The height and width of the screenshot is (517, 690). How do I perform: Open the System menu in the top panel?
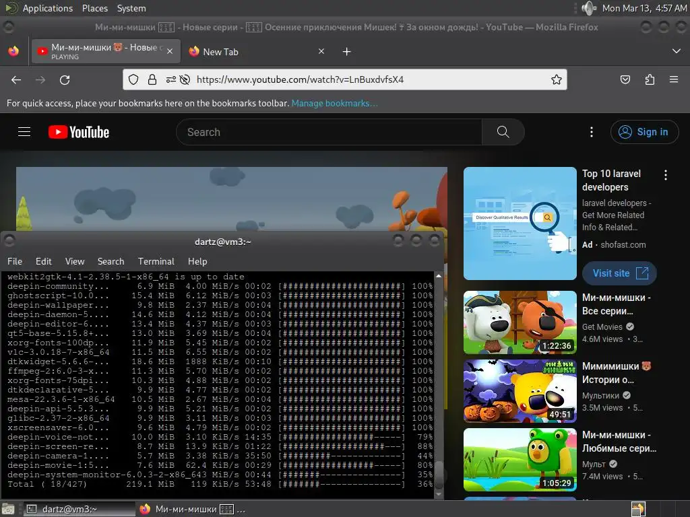click(x=131, y=8)
